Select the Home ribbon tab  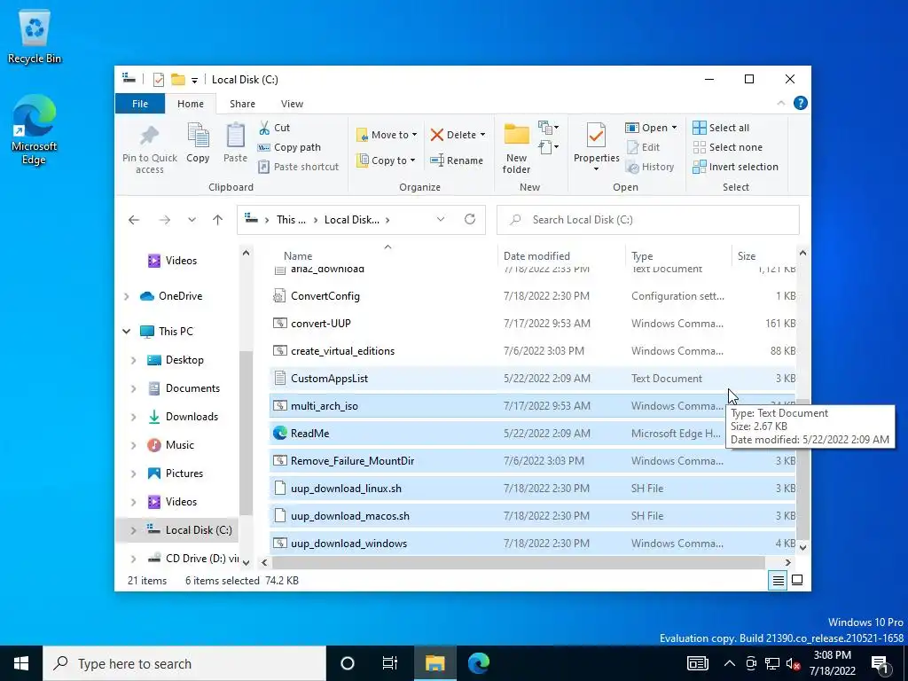191,104
